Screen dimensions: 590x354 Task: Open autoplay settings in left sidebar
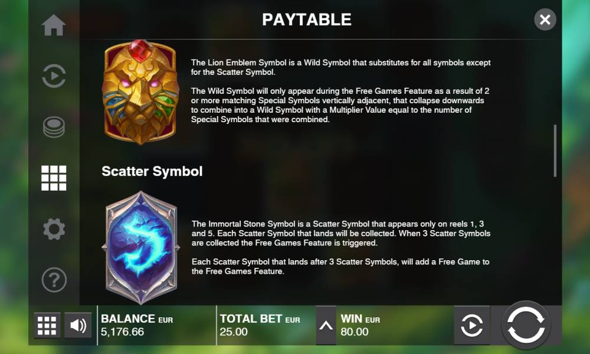click(54, 76)
